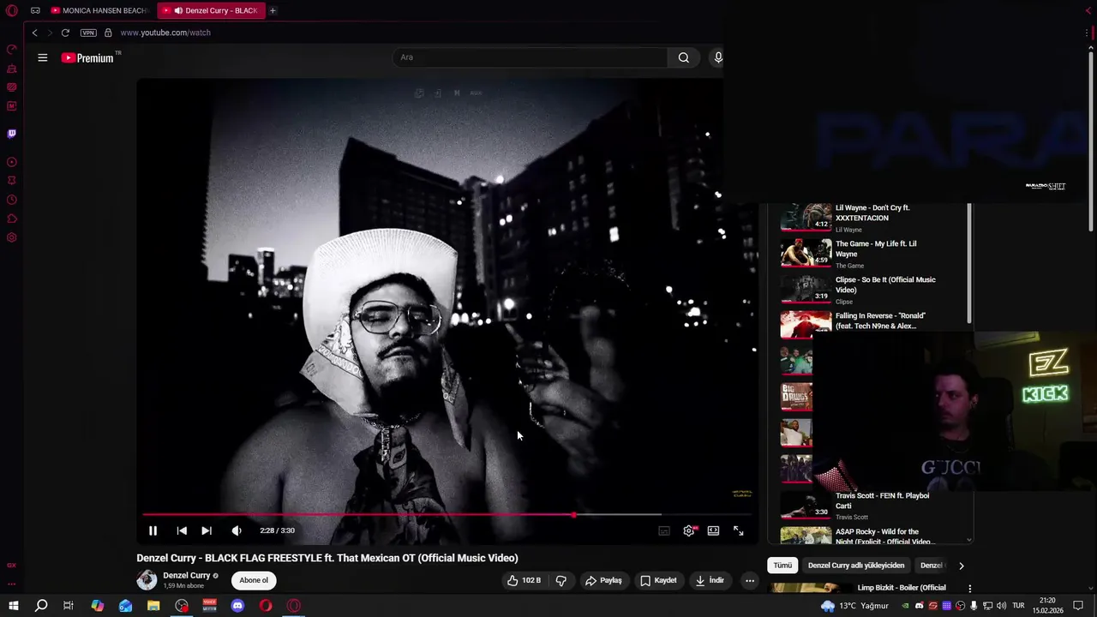Toggle subtitles in the player
This screenshot has height=617, width=1097.
[x=664, y=531]
